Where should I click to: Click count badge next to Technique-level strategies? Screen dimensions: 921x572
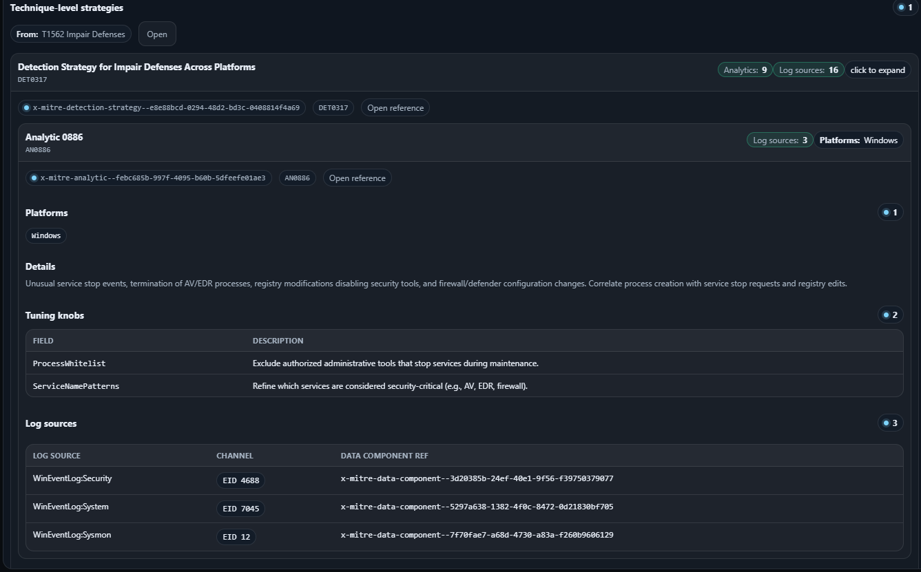point(903,8)
